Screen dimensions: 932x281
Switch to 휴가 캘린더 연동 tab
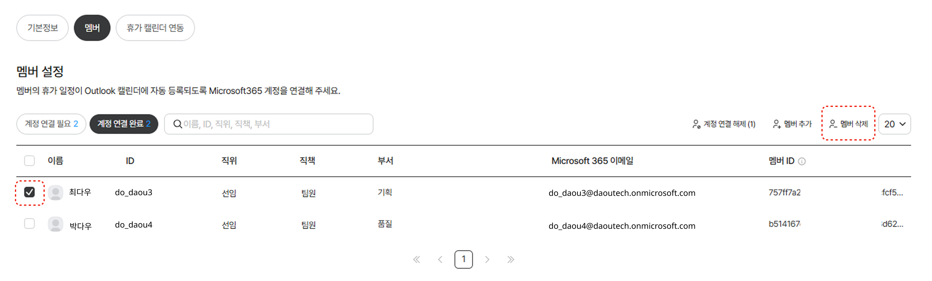click(x=155, y=28)
